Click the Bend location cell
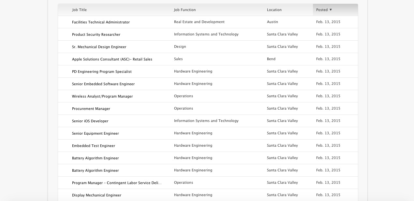Image resolution: width=414 pixels, height=201 pixels. pos(271,59)
